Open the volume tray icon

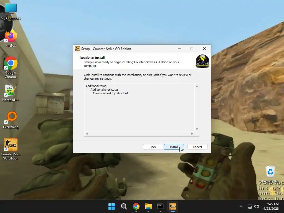(257, 206)
